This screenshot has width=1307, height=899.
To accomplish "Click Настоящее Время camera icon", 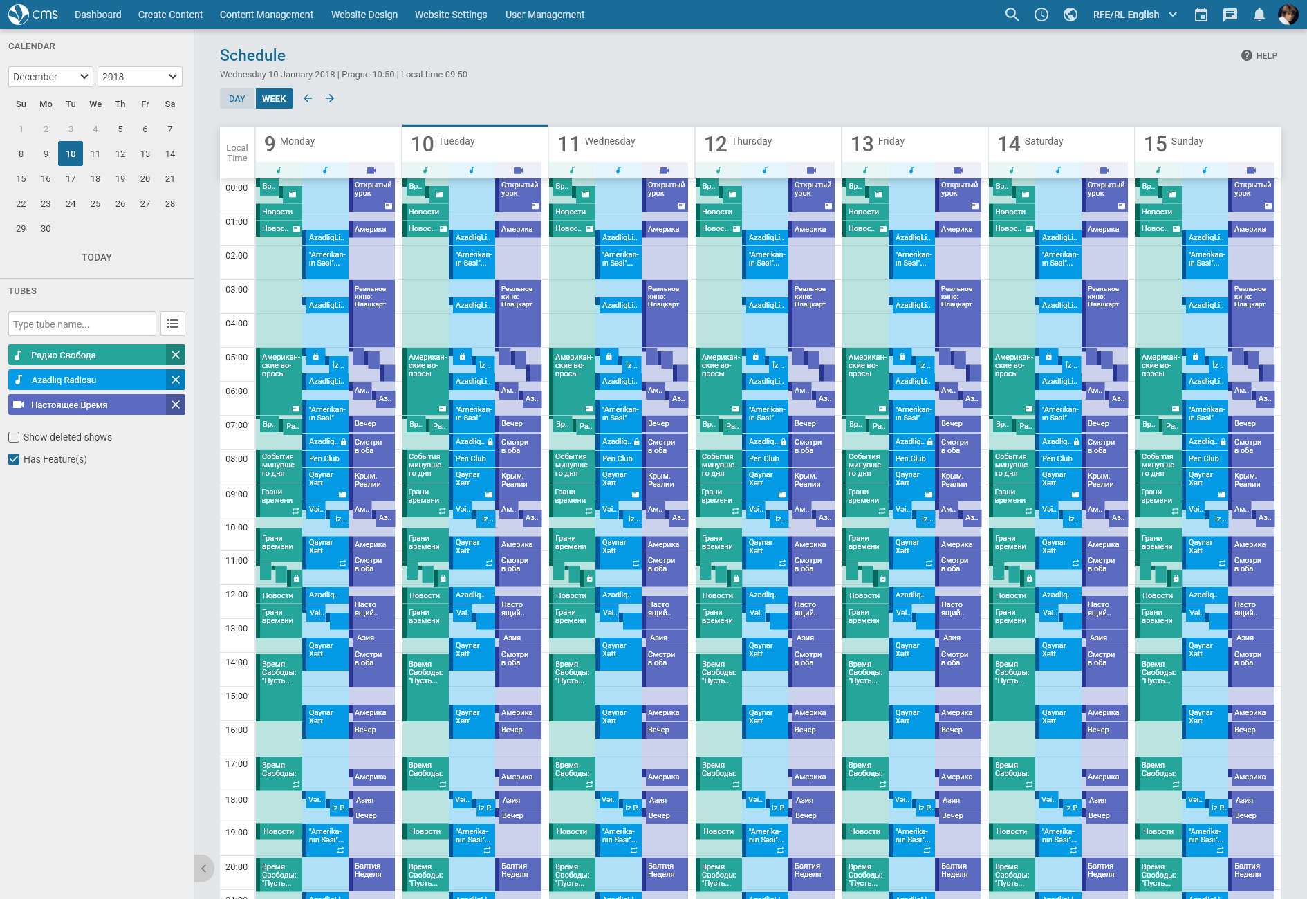I will [19, 405].
